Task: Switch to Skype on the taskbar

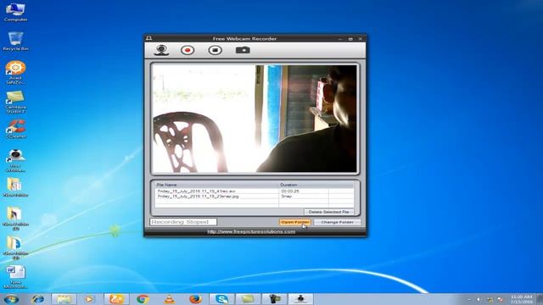Action: tap(221, 299)
